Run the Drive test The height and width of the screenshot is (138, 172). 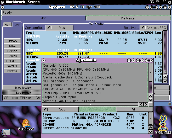tap(12, 46)
